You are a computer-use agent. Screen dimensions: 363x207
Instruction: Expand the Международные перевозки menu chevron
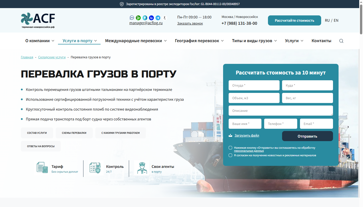coord(165,41)
